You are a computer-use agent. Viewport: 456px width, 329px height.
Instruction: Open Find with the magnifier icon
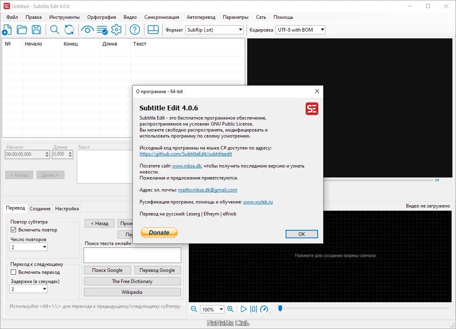54,30
